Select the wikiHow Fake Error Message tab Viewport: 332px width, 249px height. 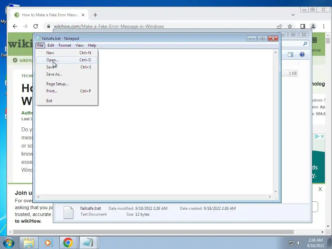(x=49, y=15)
